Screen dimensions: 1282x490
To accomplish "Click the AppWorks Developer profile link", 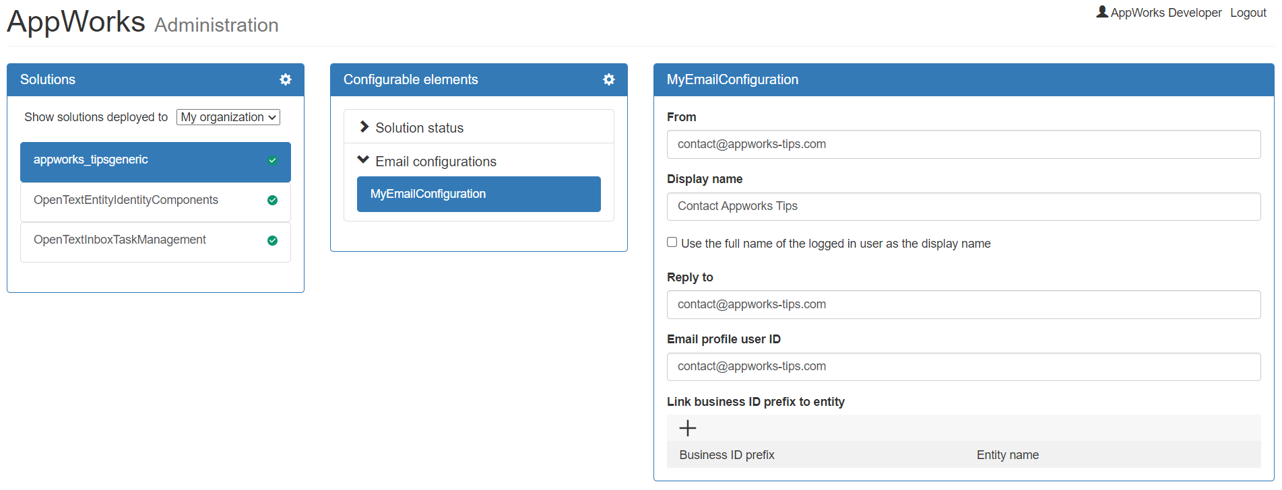I will pyautogui.click(x=1165, y=13).
